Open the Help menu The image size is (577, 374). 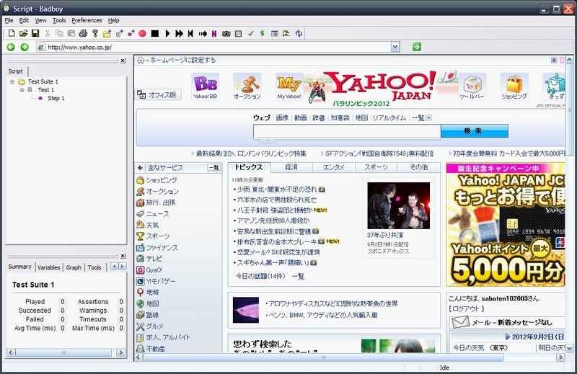(113, 20)
